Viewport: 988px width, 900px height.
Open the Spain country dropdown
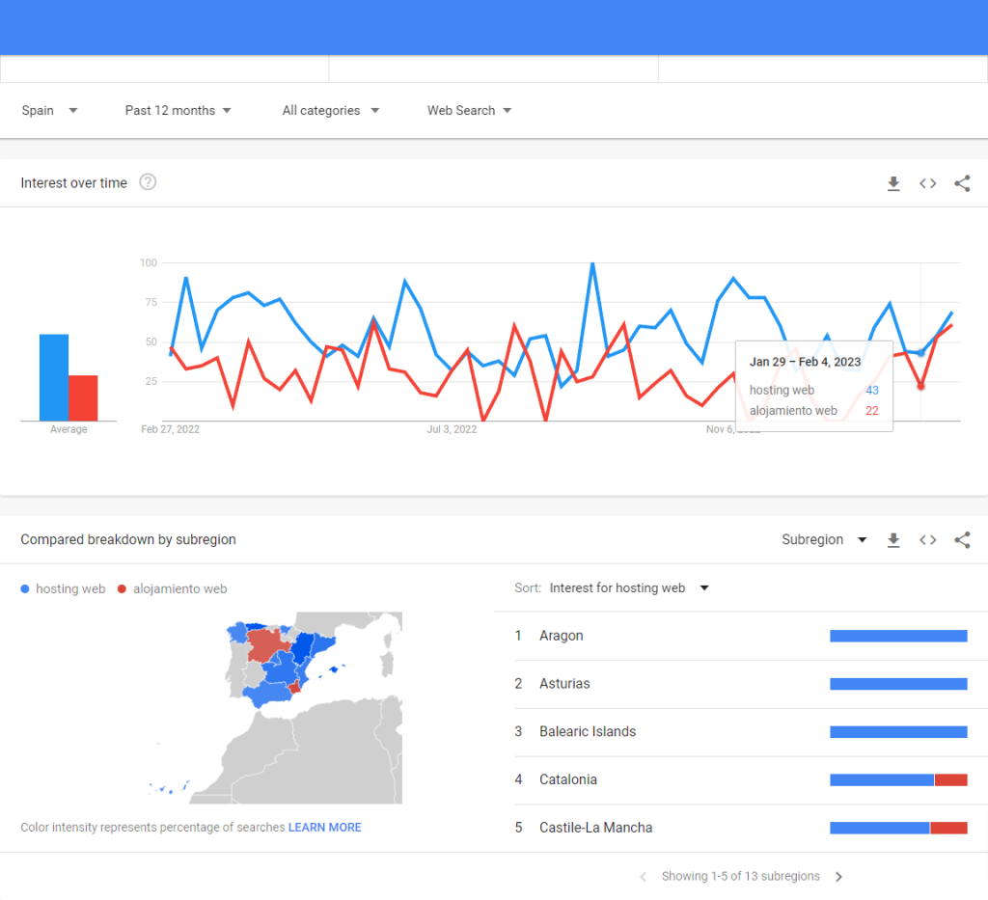49,111
